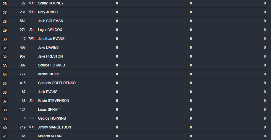Image resolution: width=271 pixels, height=140 pixels.
Task: Click race number 957
Action: [23, 56]
